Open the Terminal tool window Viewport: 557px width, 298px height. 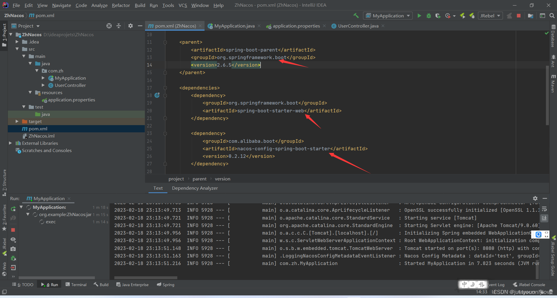click(76, 285)
